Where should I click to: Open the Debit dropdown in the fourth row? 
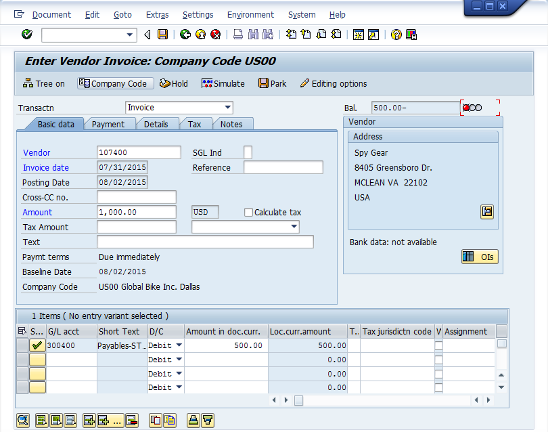(179, 387)
